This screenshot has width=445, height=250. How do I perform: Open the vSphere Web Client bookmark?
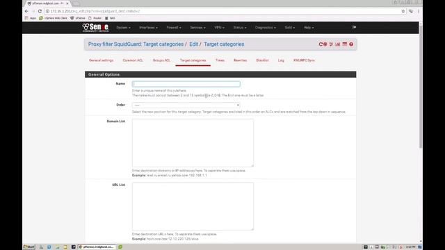pyautogui.click(x=53, y=18)
